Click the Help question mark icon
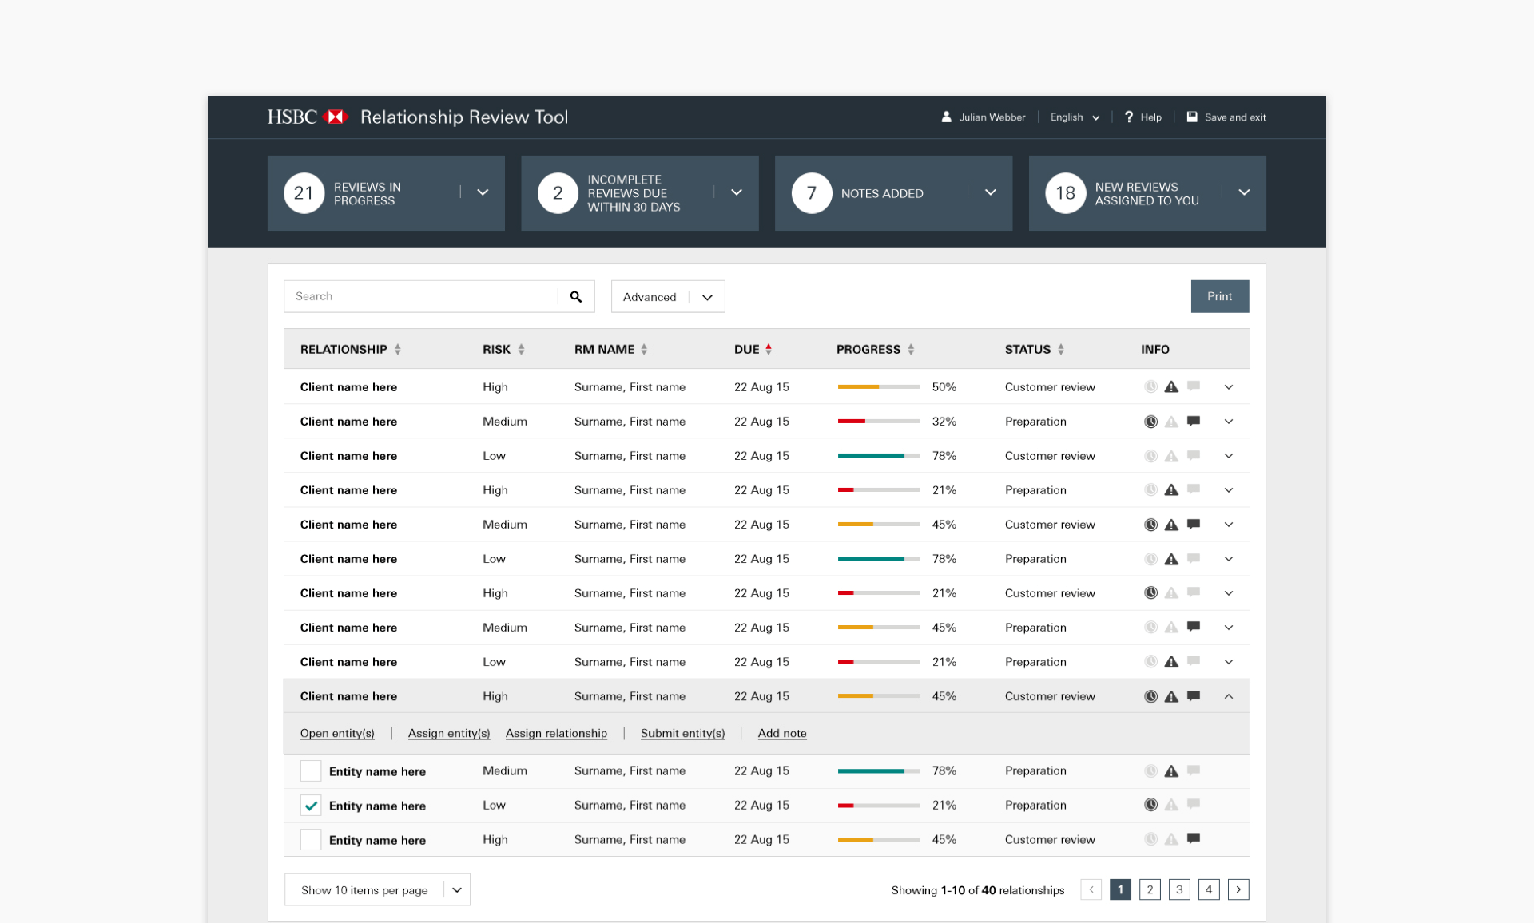Viewport: 1534px width, 923px height. coord(1127,117)
